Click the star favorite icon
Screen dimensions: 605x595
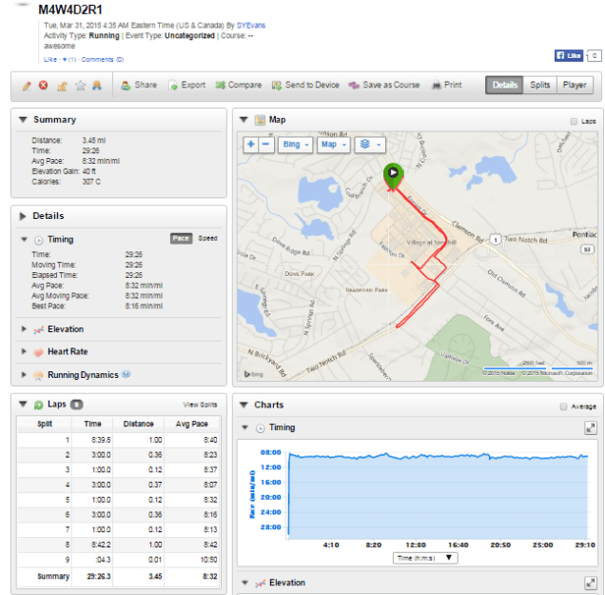(x=80, y=85)
